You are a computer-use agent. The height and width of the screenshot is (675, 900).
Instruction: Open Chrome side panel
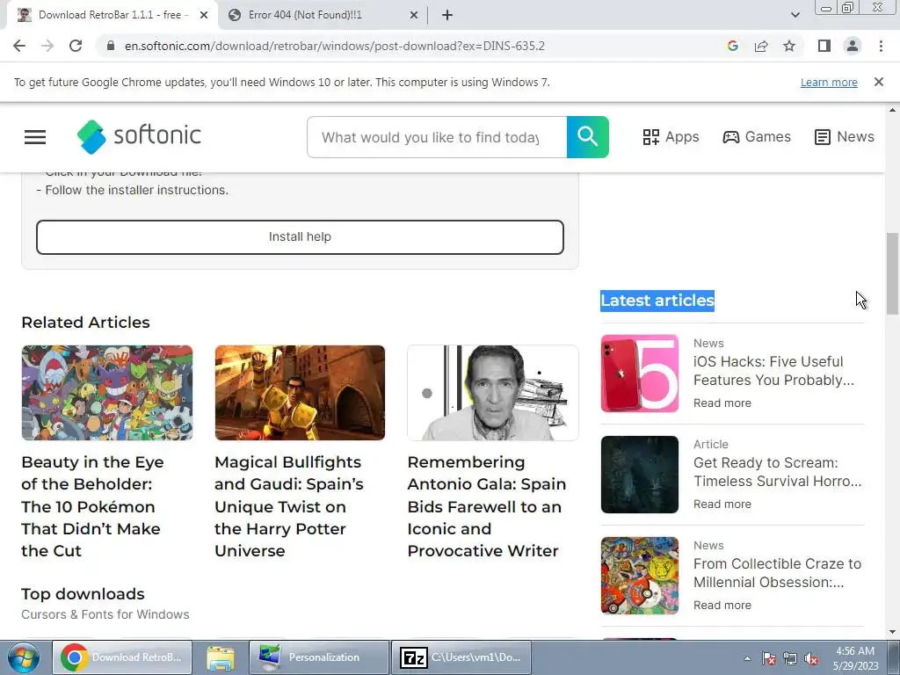pyautogui.click(x=824, y=46)
